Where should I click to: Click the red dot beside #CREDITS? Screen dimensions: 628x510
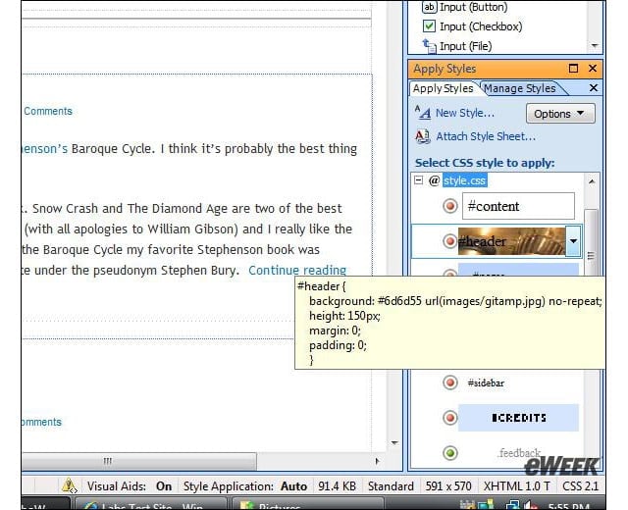[x=450, y=418]
